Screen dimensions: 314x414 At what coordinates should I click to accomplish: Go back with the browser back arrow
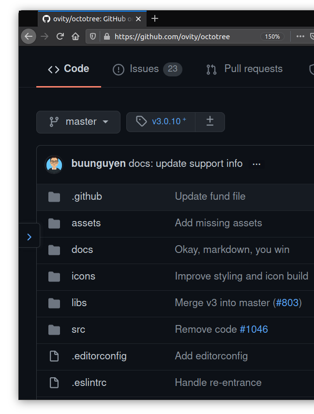click(x=29, y=36)
